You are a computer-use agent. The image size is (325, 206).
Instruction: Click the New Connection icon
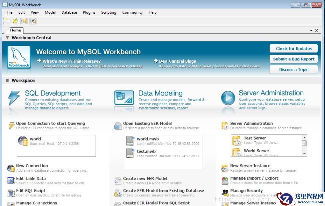click(x=11, y=168)
